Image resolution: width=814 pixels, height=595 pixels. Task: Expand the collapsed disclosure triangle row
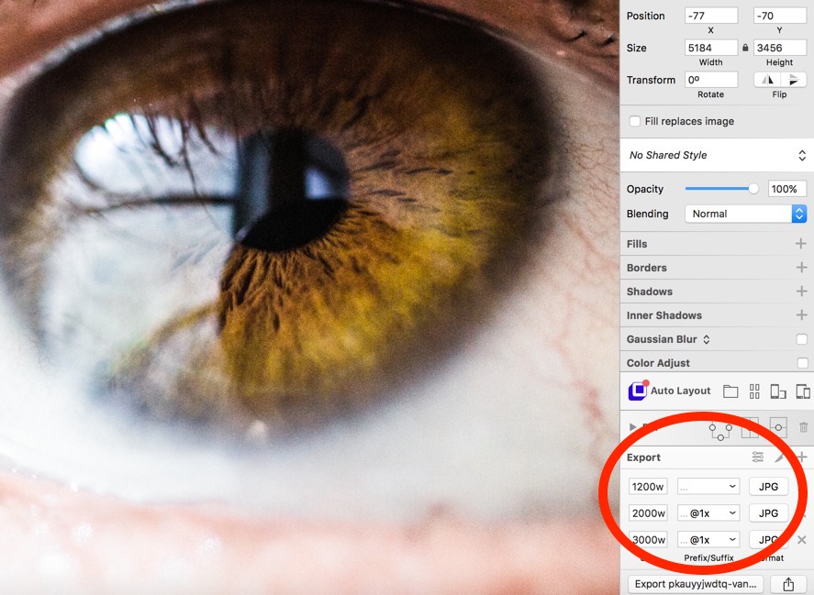(632, 427)
